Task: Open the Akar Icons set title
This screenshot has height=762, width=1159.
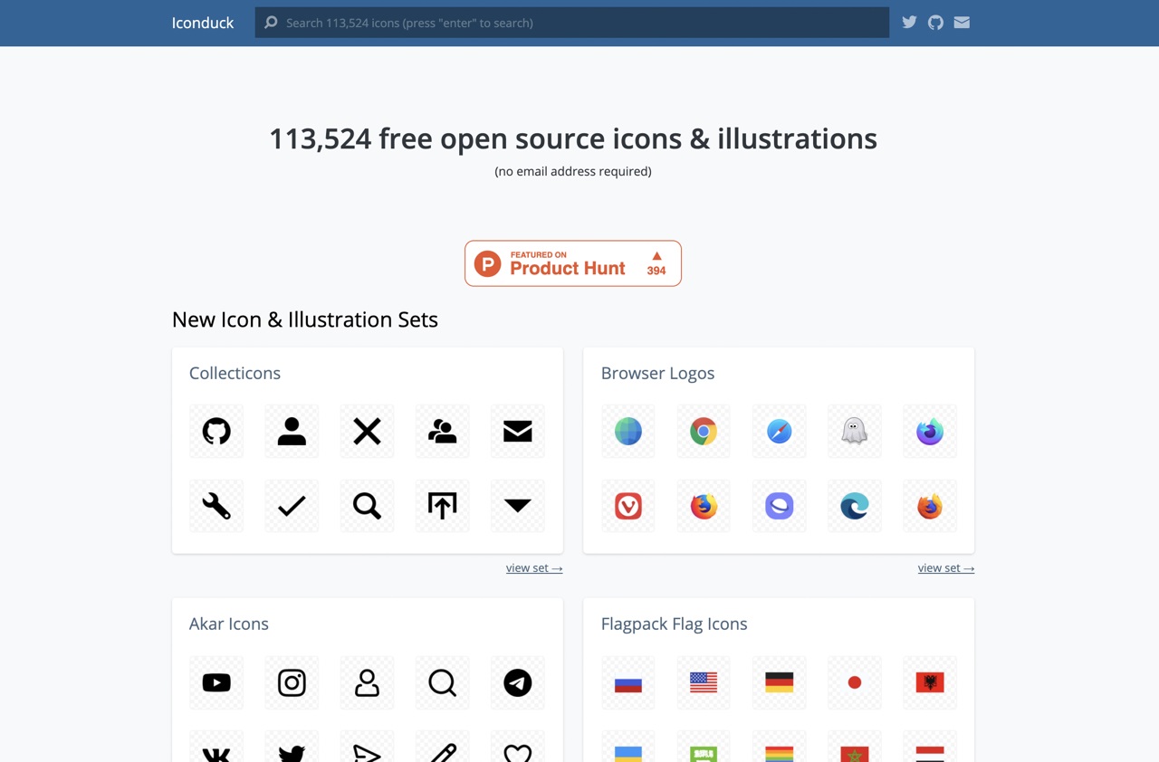Action: [229, 624]
